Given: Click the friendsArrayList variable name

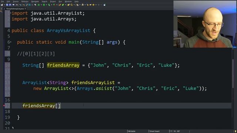Looking at the screenshot, I should click(93, 82).
